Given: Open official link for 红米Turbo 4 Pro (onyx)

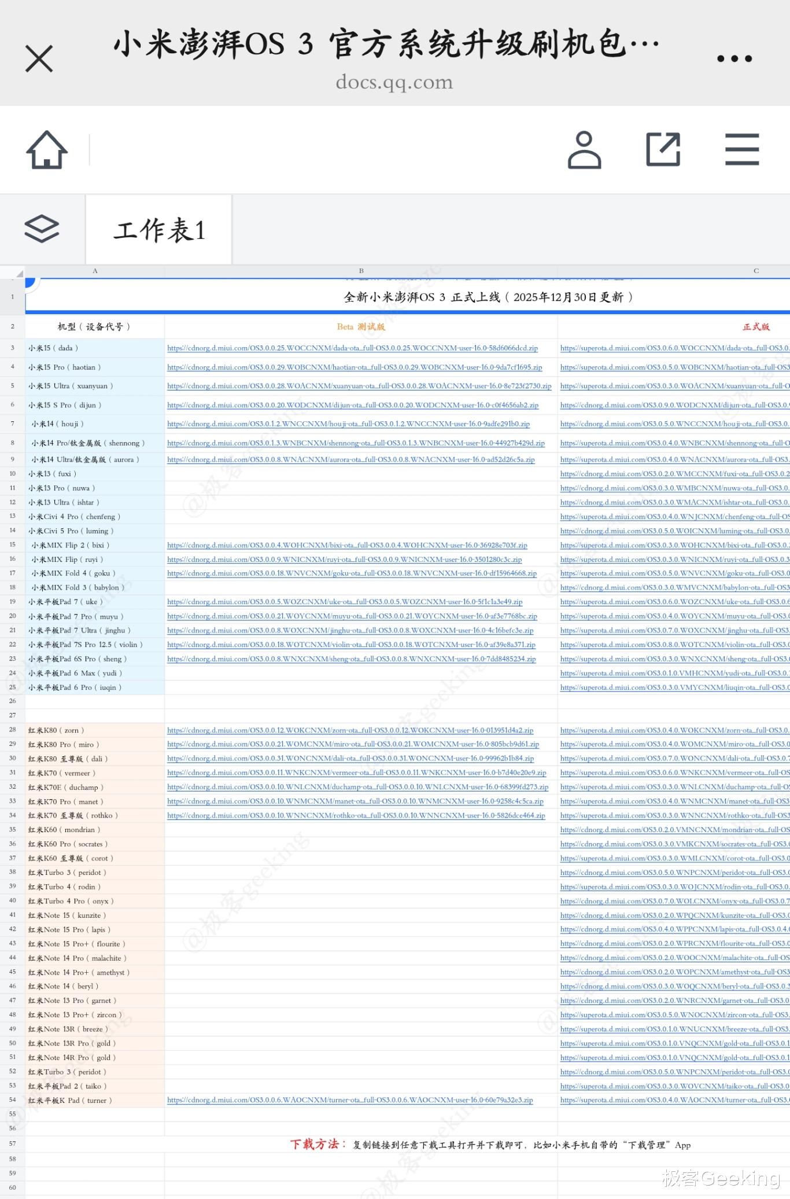Looking at the screenshot, I should coord(675,901).
